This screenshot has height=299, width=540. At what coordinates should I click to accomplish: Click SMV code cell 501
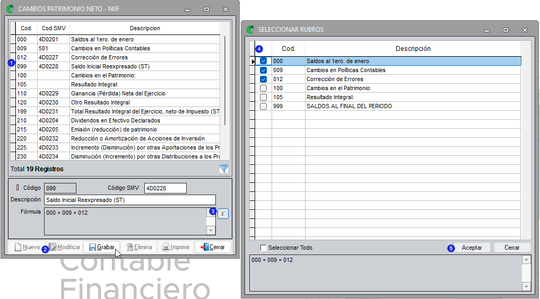(x=54, y=48)
